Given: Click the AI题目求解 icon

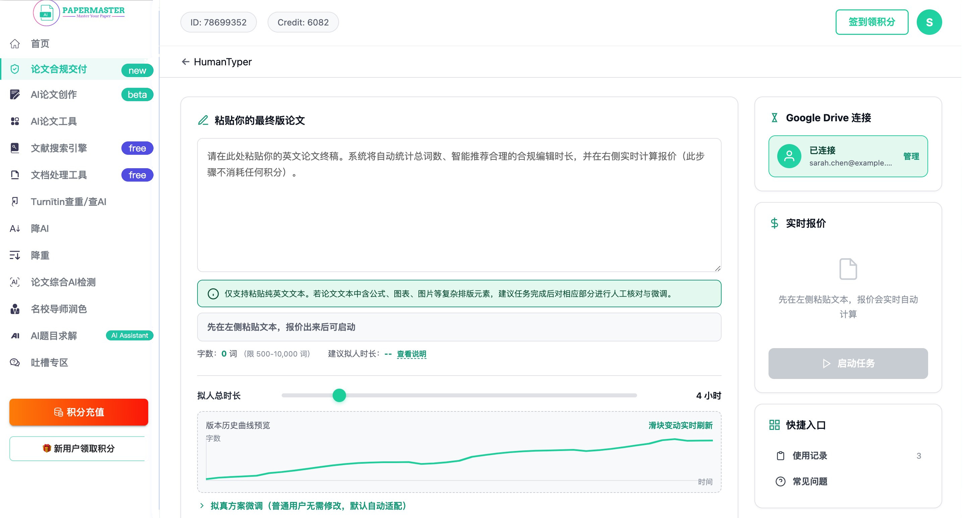Looking at the screenshot, I should 15,336.
